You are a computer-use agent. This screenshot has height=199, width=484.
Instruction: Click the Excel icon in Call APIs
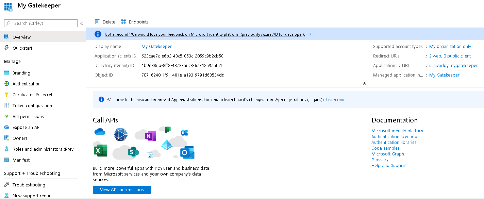click(x=100, y=150)
